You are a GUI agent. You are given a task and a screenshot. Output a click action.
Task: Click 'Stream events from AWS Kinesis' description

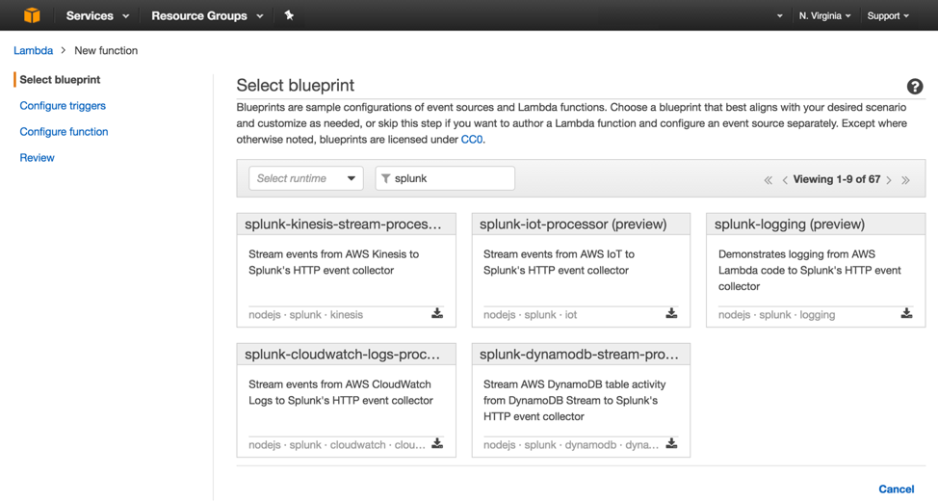[x=334, y=262]
